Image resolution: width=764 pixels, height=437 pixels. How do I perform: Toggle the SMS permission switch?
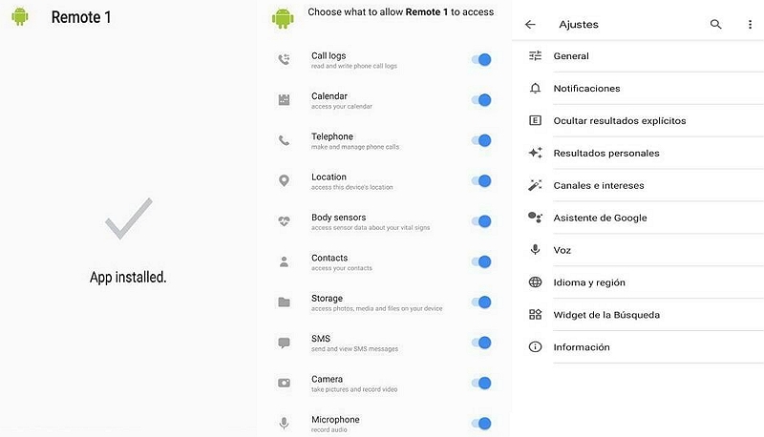click(481, 343)
